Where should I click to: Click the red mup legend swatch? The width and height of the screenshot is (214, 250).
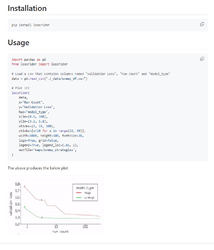pyautogui.click(x=79, y=193)
